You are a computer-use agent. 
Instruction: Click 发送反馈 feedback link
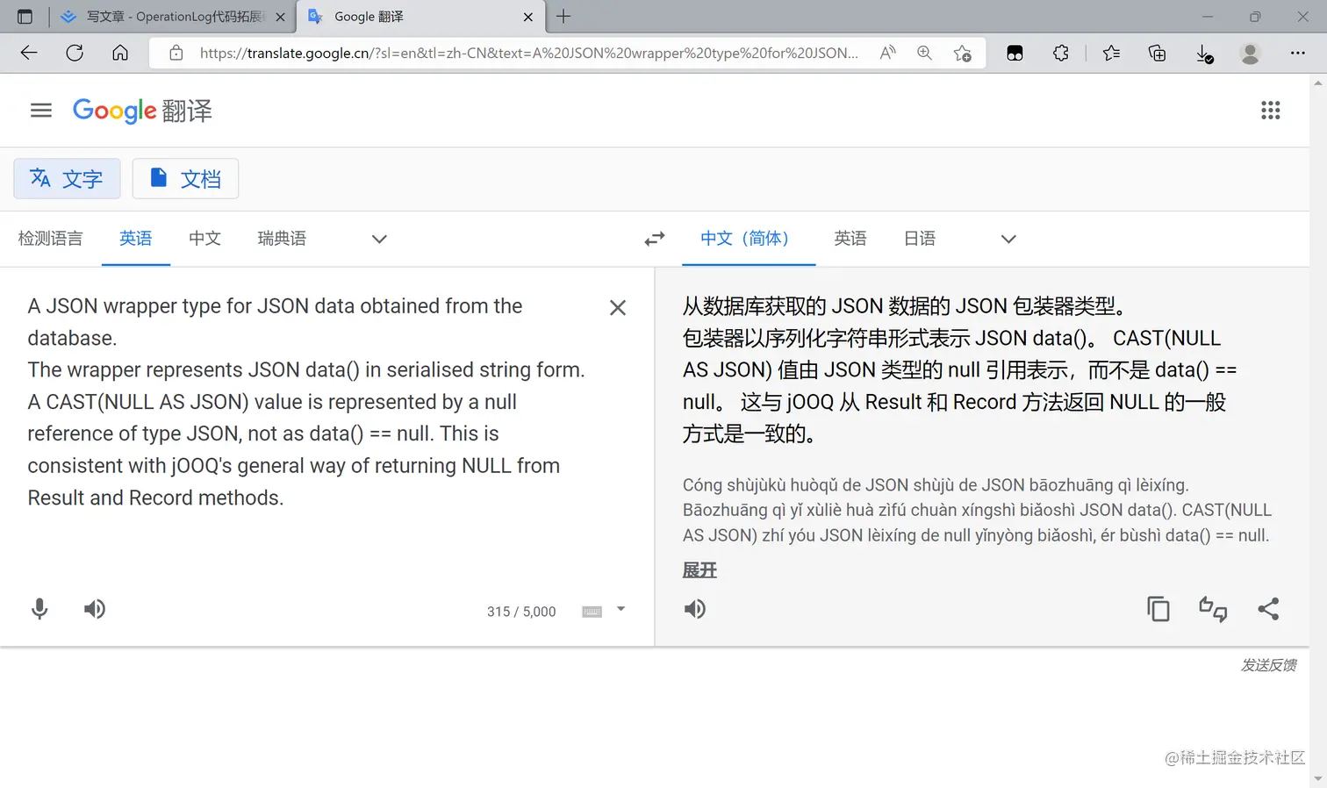1268,665
